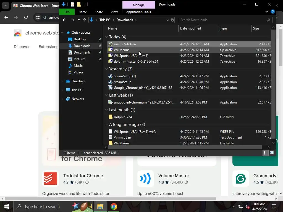Image resolution: width=283 pixels, height=212 pixels.
Task: Open the File ribbon menu
Action: click(x=67, y=12)
